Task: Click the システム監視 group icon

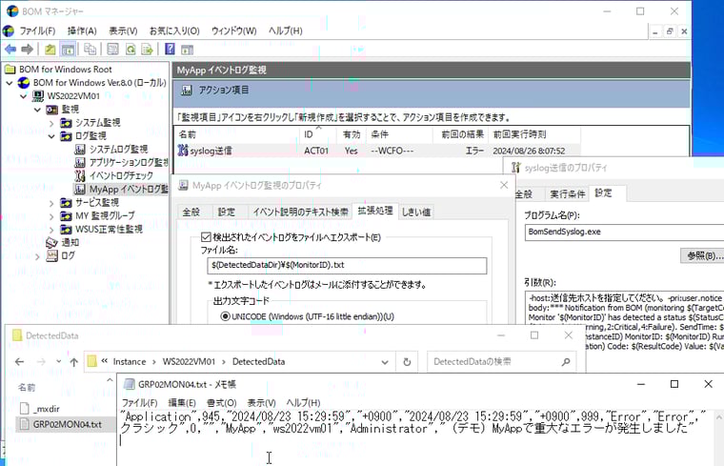Action: tap(66, 123)
